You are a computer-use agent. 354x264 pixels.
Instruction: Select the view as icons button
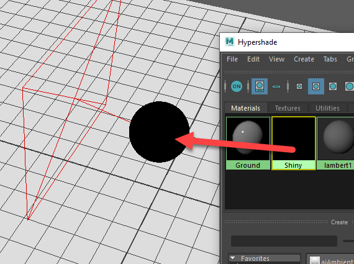tap(260, 86)
